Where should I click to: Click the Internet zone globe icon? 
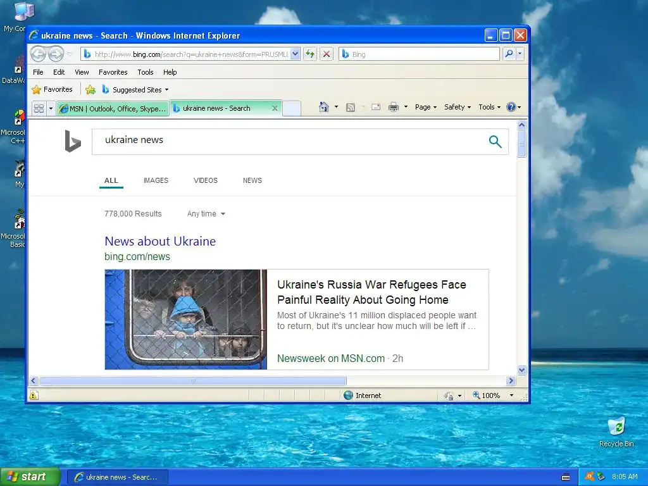pyautogui.click(x=349, y=395)
